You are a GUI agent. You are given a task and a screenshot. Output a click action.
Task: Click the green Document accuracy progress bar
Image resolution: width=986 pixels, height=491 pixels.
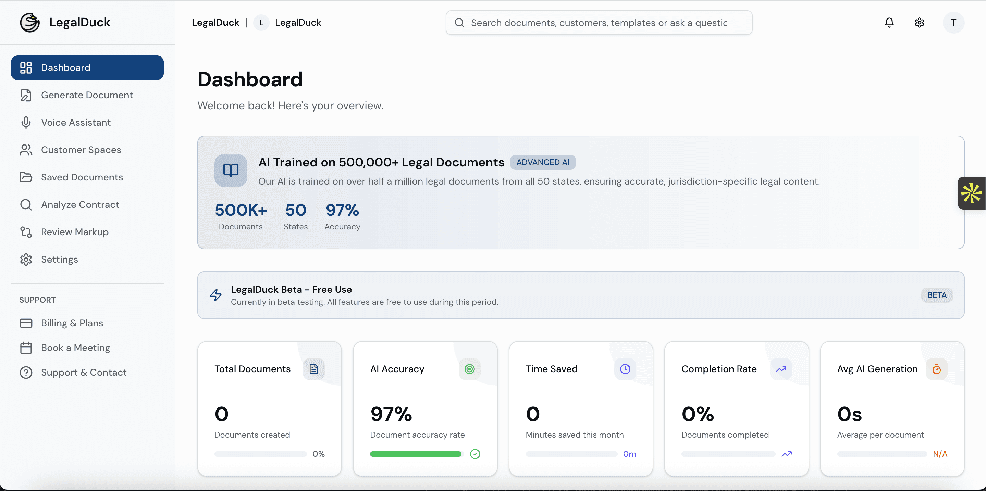tap(415, 454)
